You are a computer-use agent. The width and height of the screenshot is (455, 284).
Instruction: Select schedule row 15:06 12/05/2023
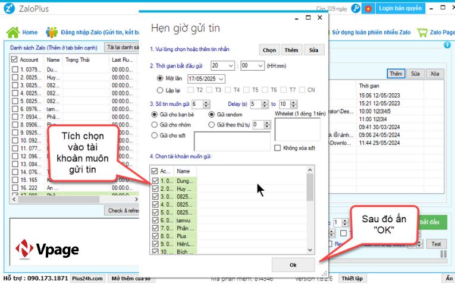[x=379, y=96]
